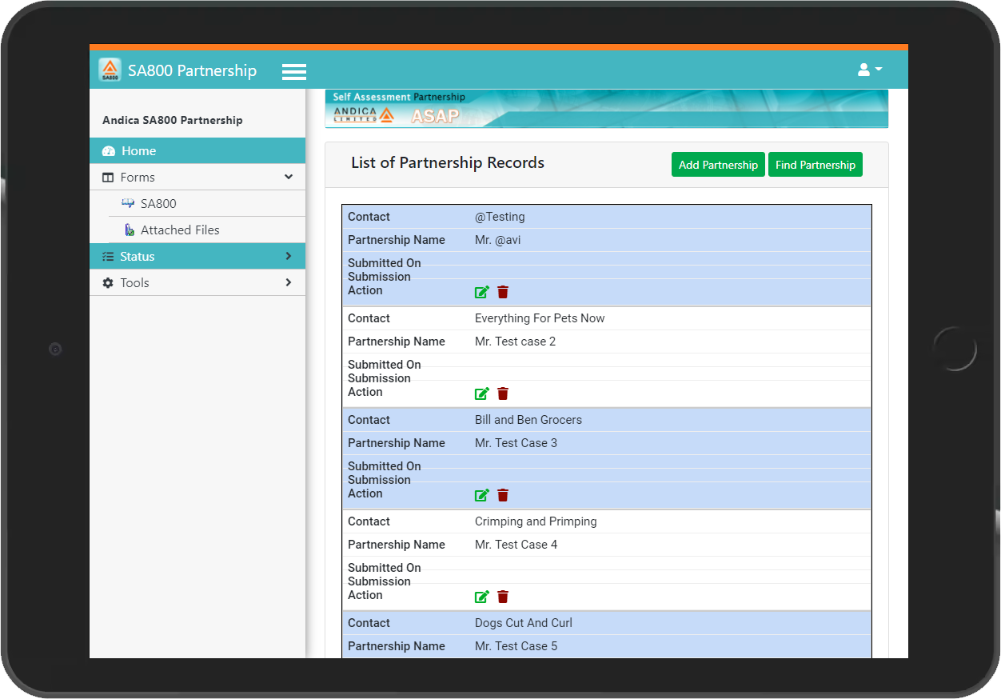This screenshot has height=699, width=1001.
Task: Click the SA800 app logo icon
Action: pyautogui.click(x=110, y=70)
